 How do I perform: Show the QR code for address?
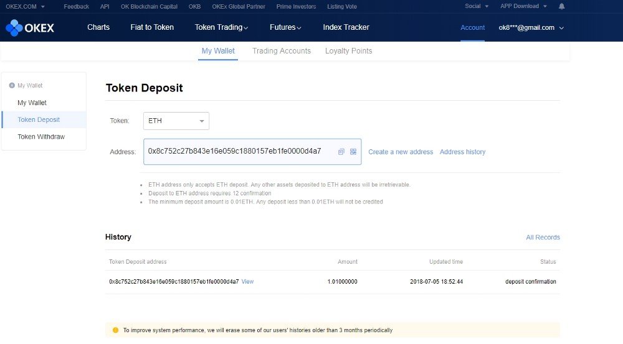click(x=353, y=152)
